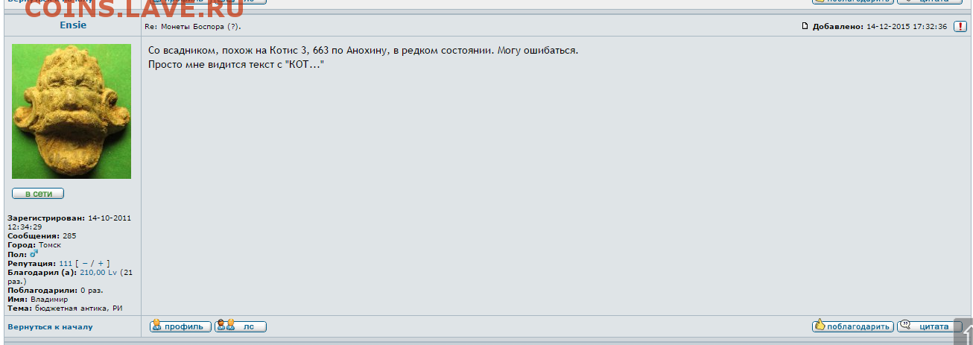Jump to top using corner arrow icon
Image resolution: width=973 pixels, height=345 pixels.
[963, 332]
